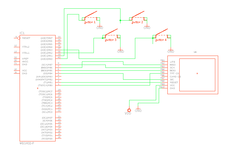
Task: Click the (OC2)PD7 pin label
Action: pos(47,118)
